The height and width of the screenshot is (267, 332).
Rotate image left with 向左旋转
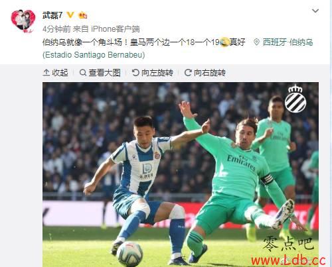(152, 73)
